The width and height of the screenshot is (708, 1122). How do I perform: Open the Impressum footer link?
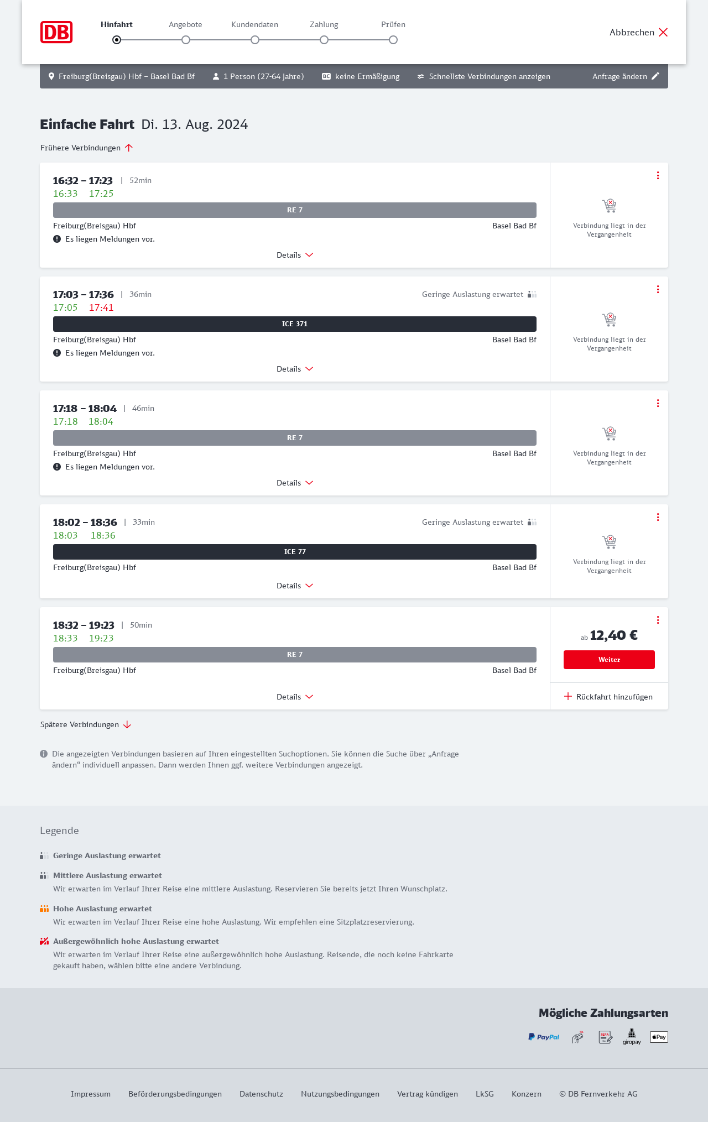[x=91, y=1094]
